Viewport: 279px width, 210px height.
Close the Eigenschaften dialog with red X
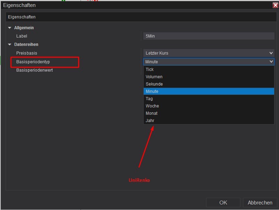point(275,5)
